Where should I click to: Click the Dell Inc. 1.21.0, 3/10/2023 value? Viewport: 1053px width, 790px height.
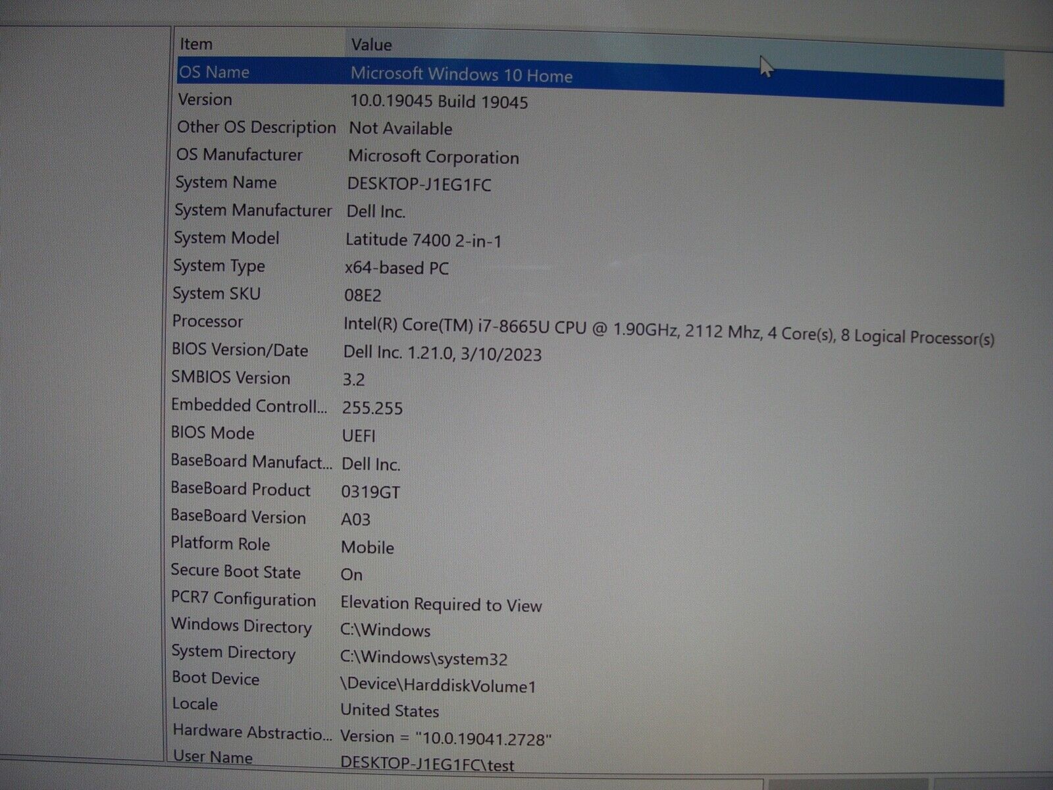pos(442,354)
